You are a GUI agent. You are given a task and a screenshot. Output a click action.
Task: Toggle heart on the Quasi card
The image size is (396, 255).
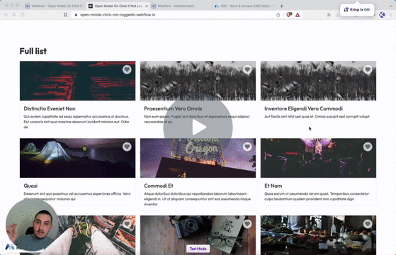[x=127, y=147]
